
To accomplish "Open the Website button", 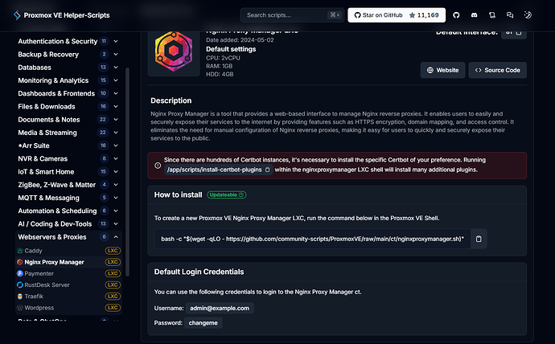I will point(442,70).
